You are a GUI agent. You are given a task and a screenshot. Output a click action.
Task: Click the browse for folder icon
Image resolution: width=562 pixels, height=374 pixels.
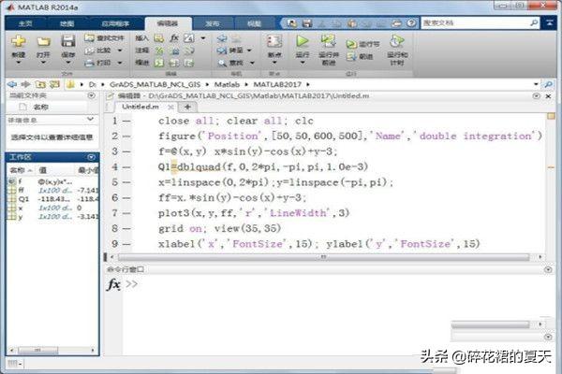(x=54, y=84)
